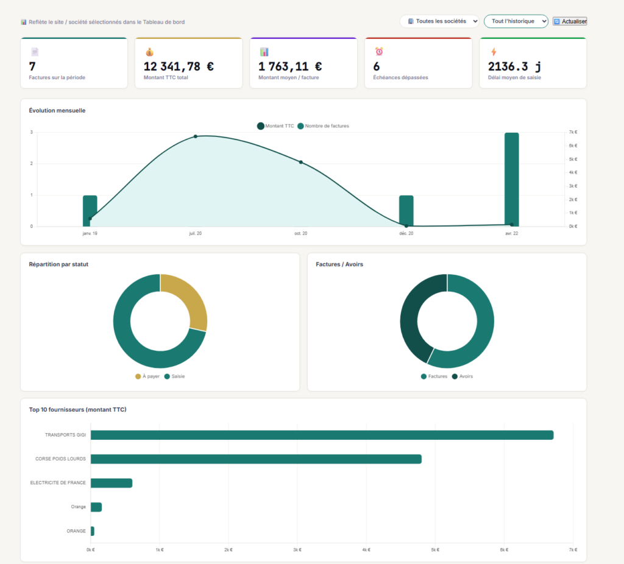Screen dimensions: 624x564
Task: Click the avr. 22 bar in the monthly chart
Action: tap(512, 180)
